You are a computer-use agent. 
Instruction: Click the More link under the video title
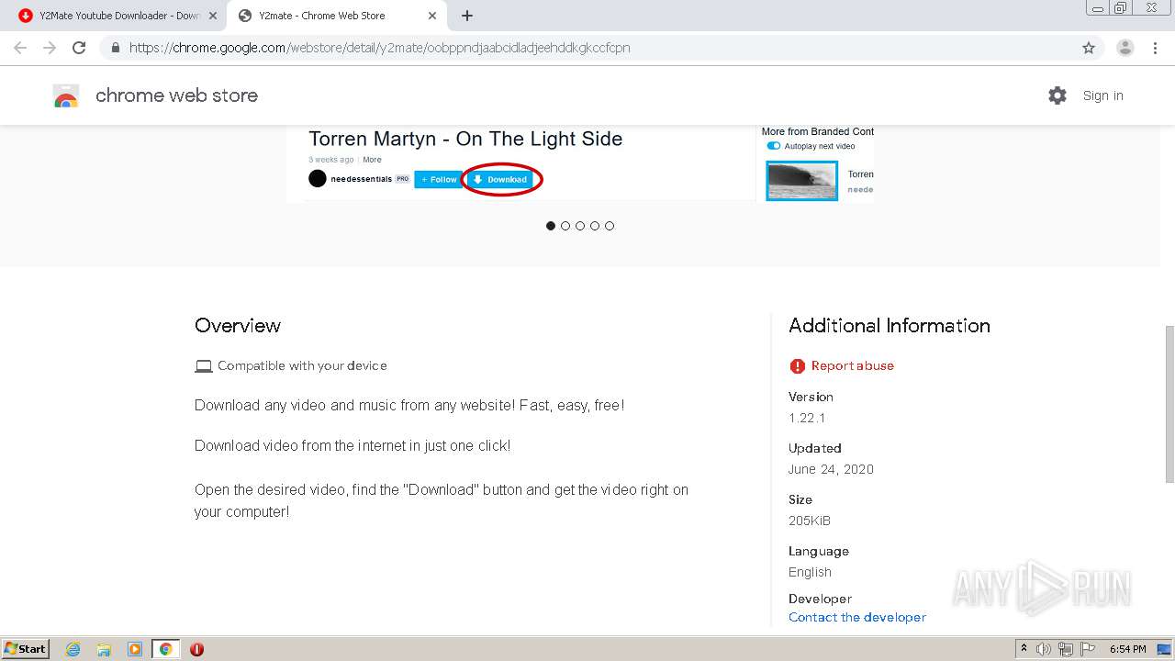(372, 160)
